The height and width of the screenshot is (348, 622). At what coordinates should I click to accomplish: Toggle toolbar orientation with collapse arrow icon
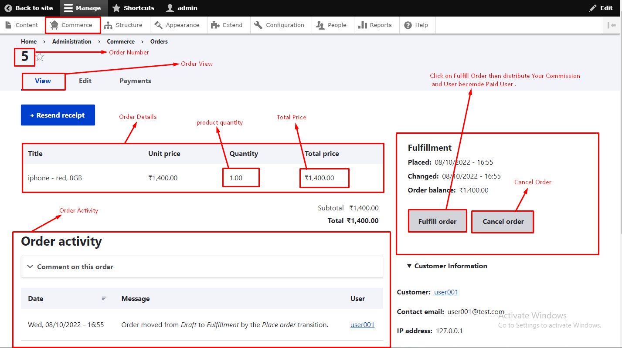[612, 25]
